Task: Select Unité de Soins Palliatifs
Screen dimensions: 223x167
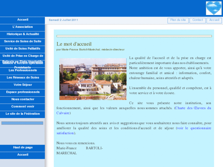Action: [22, 49]
